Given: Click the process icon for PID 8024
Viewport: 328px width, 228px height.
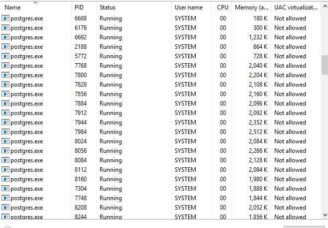Looking at the screenshot, I should [5, 141].
